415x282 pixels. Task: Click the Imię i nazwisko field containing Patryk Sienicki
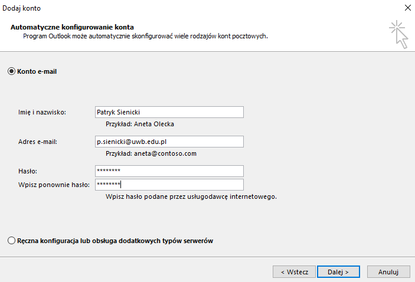[169, 112]
